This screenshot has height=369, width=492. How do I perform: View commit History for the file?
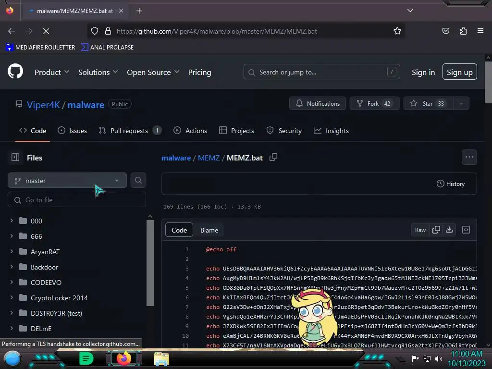pos(451,184)
